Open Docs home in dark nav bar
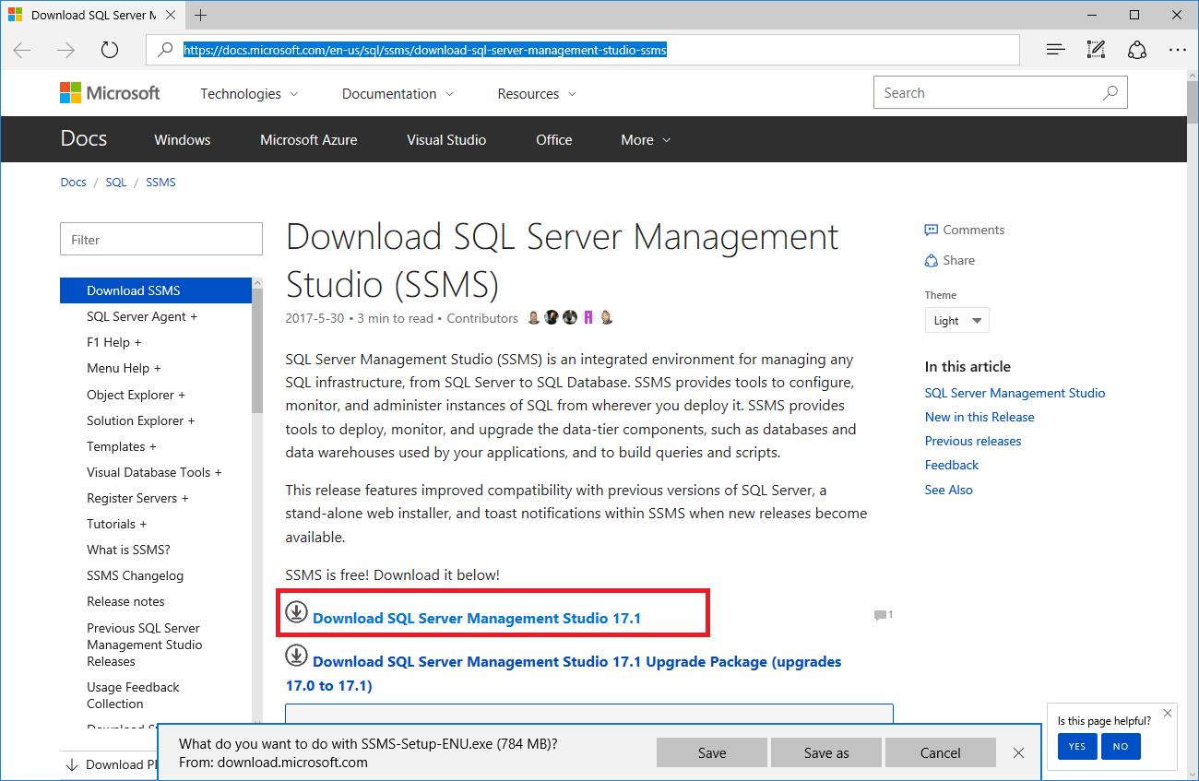 tap(84, 138)
